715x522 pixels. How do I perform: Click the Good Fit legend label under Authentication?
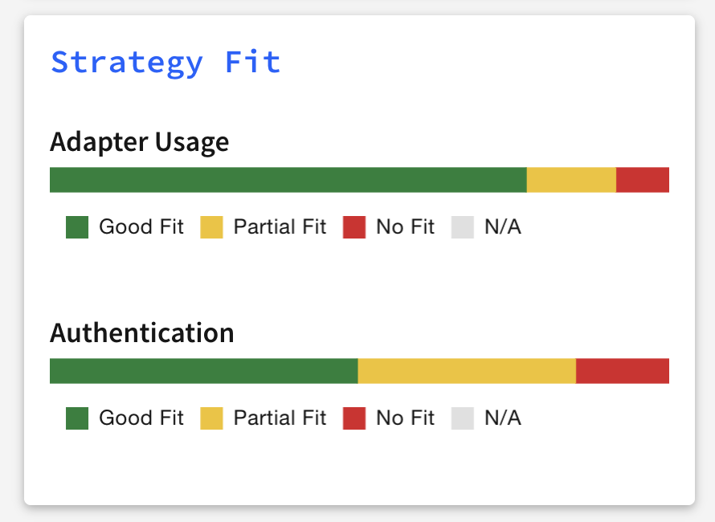(141, 418)
